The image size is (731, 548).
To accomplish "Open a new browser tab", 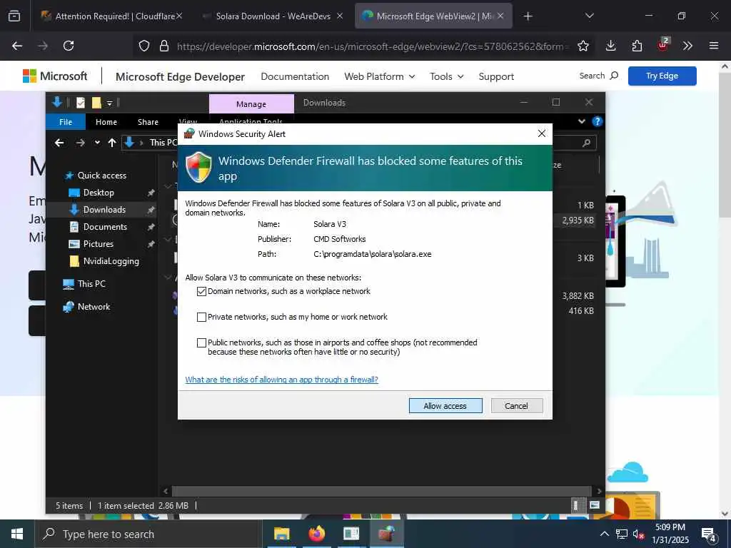I will [x=528, y=16].
